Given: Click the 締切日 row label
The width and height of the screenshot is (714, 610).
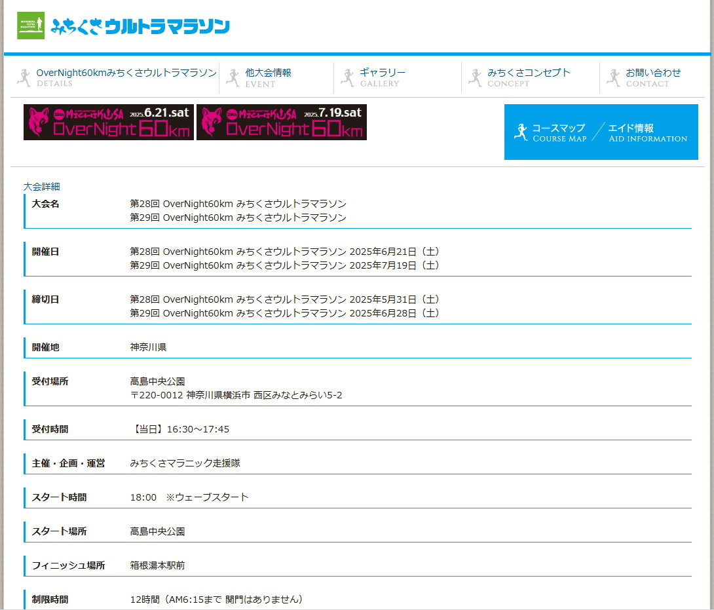Looking at the screenshot, I should [46, 299].
